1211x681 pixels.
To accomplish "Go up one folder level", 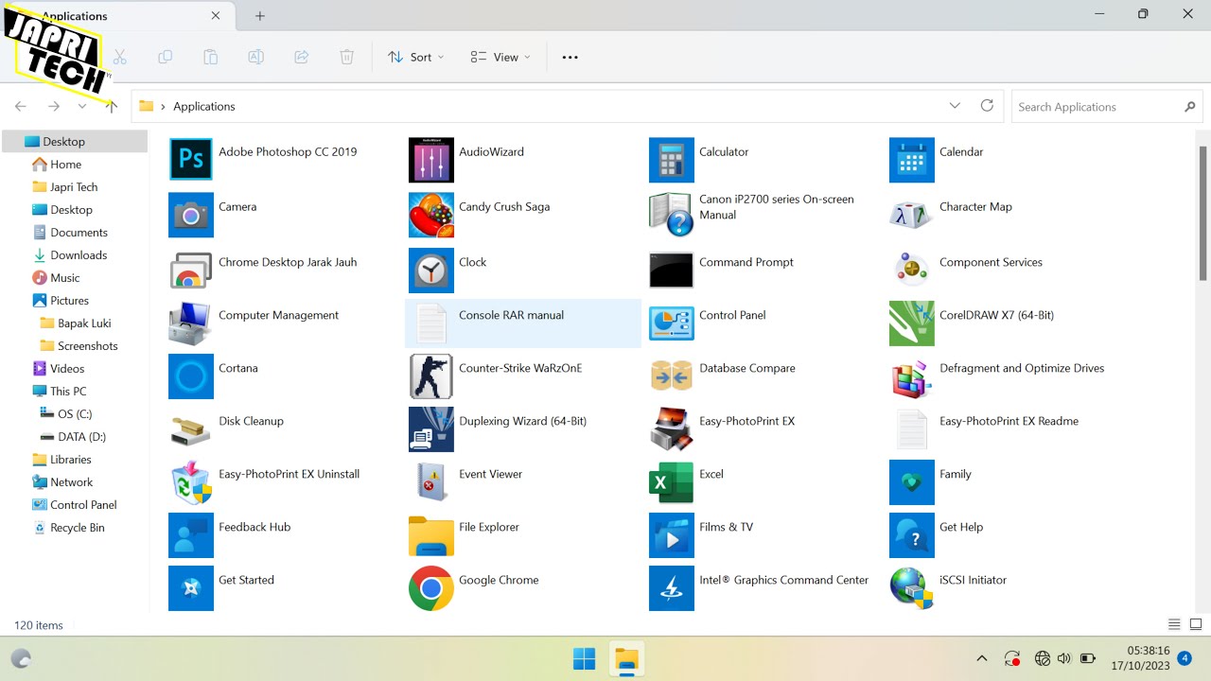I will [x=112, y=107].
